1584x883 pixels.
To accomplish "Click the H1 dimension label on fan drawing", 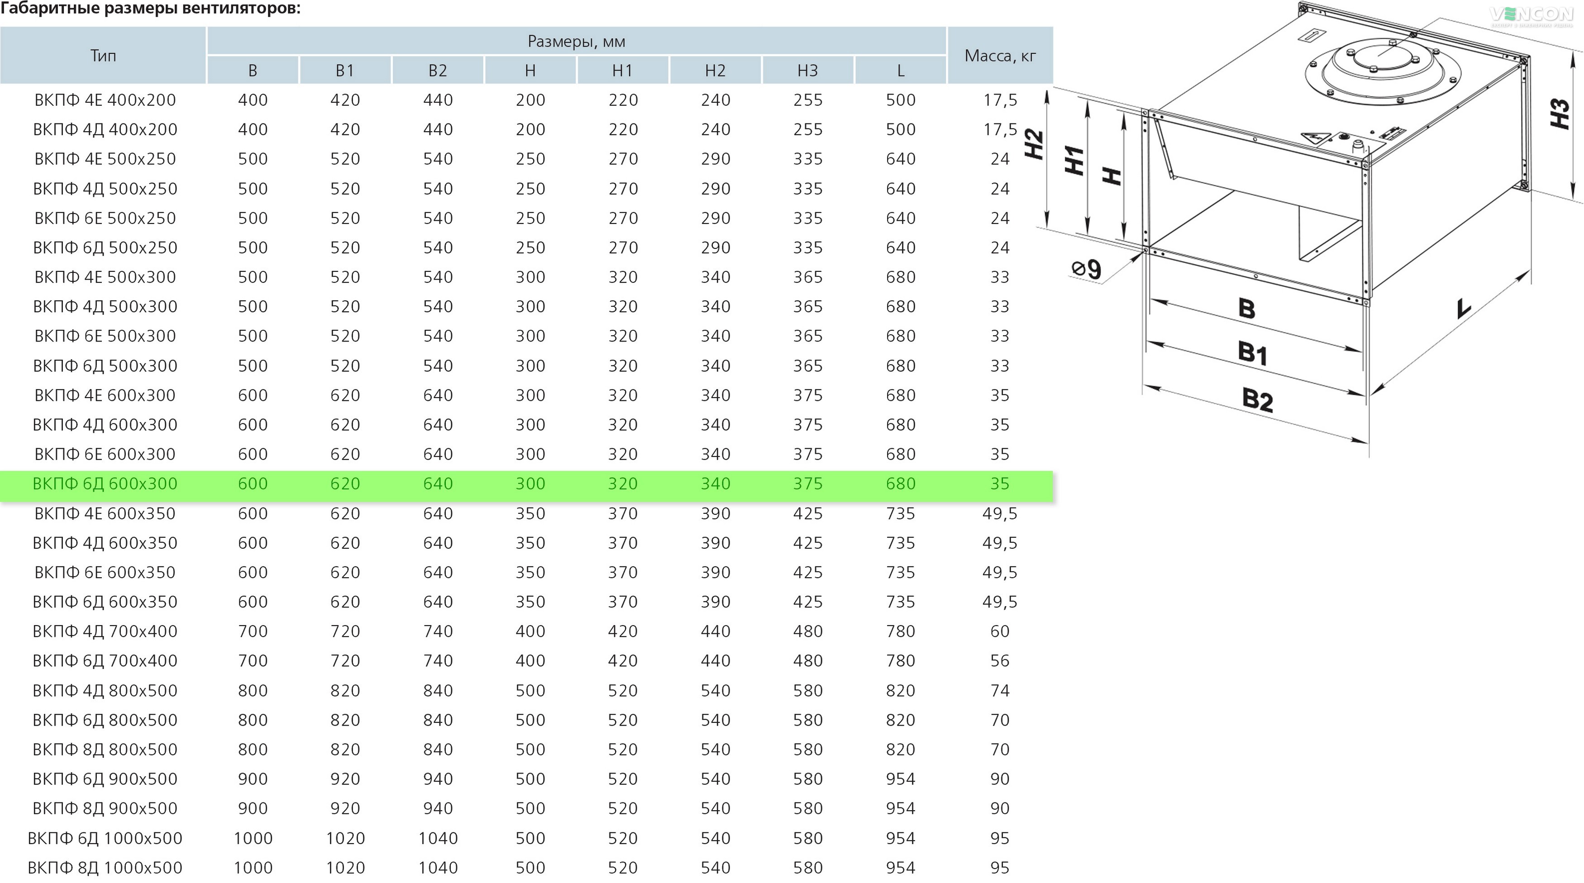I will pos(1074,161).
